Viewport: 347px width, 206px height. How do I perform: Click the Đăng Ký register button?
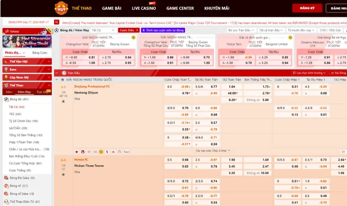pos(308,8)
